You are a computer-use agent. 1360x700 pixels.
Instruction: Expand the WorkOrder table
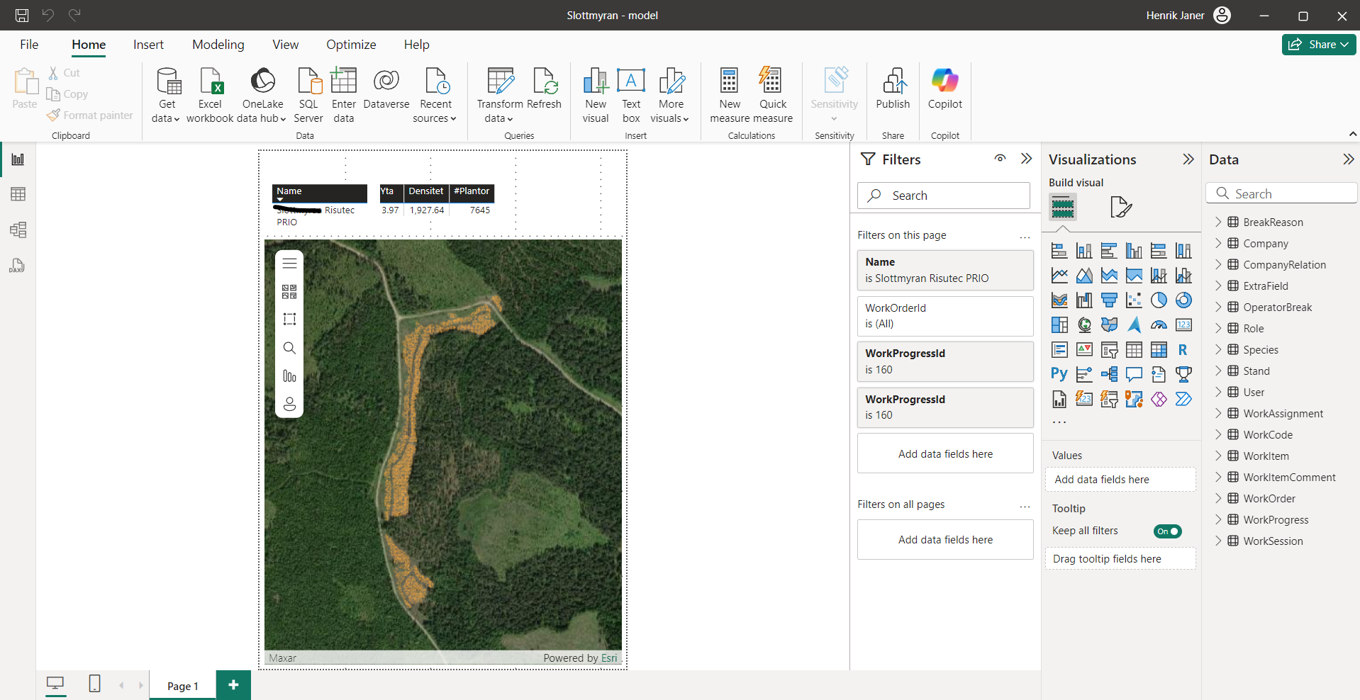pyautogui.click(x=1220, y=498)
